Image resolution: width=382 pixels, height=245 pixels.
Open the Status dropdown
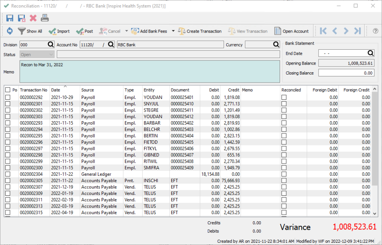tap(37, 55)
